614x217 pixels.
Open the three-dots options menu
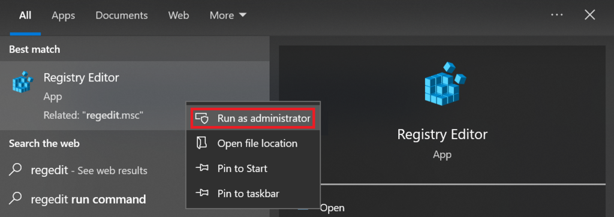[556, 15]
